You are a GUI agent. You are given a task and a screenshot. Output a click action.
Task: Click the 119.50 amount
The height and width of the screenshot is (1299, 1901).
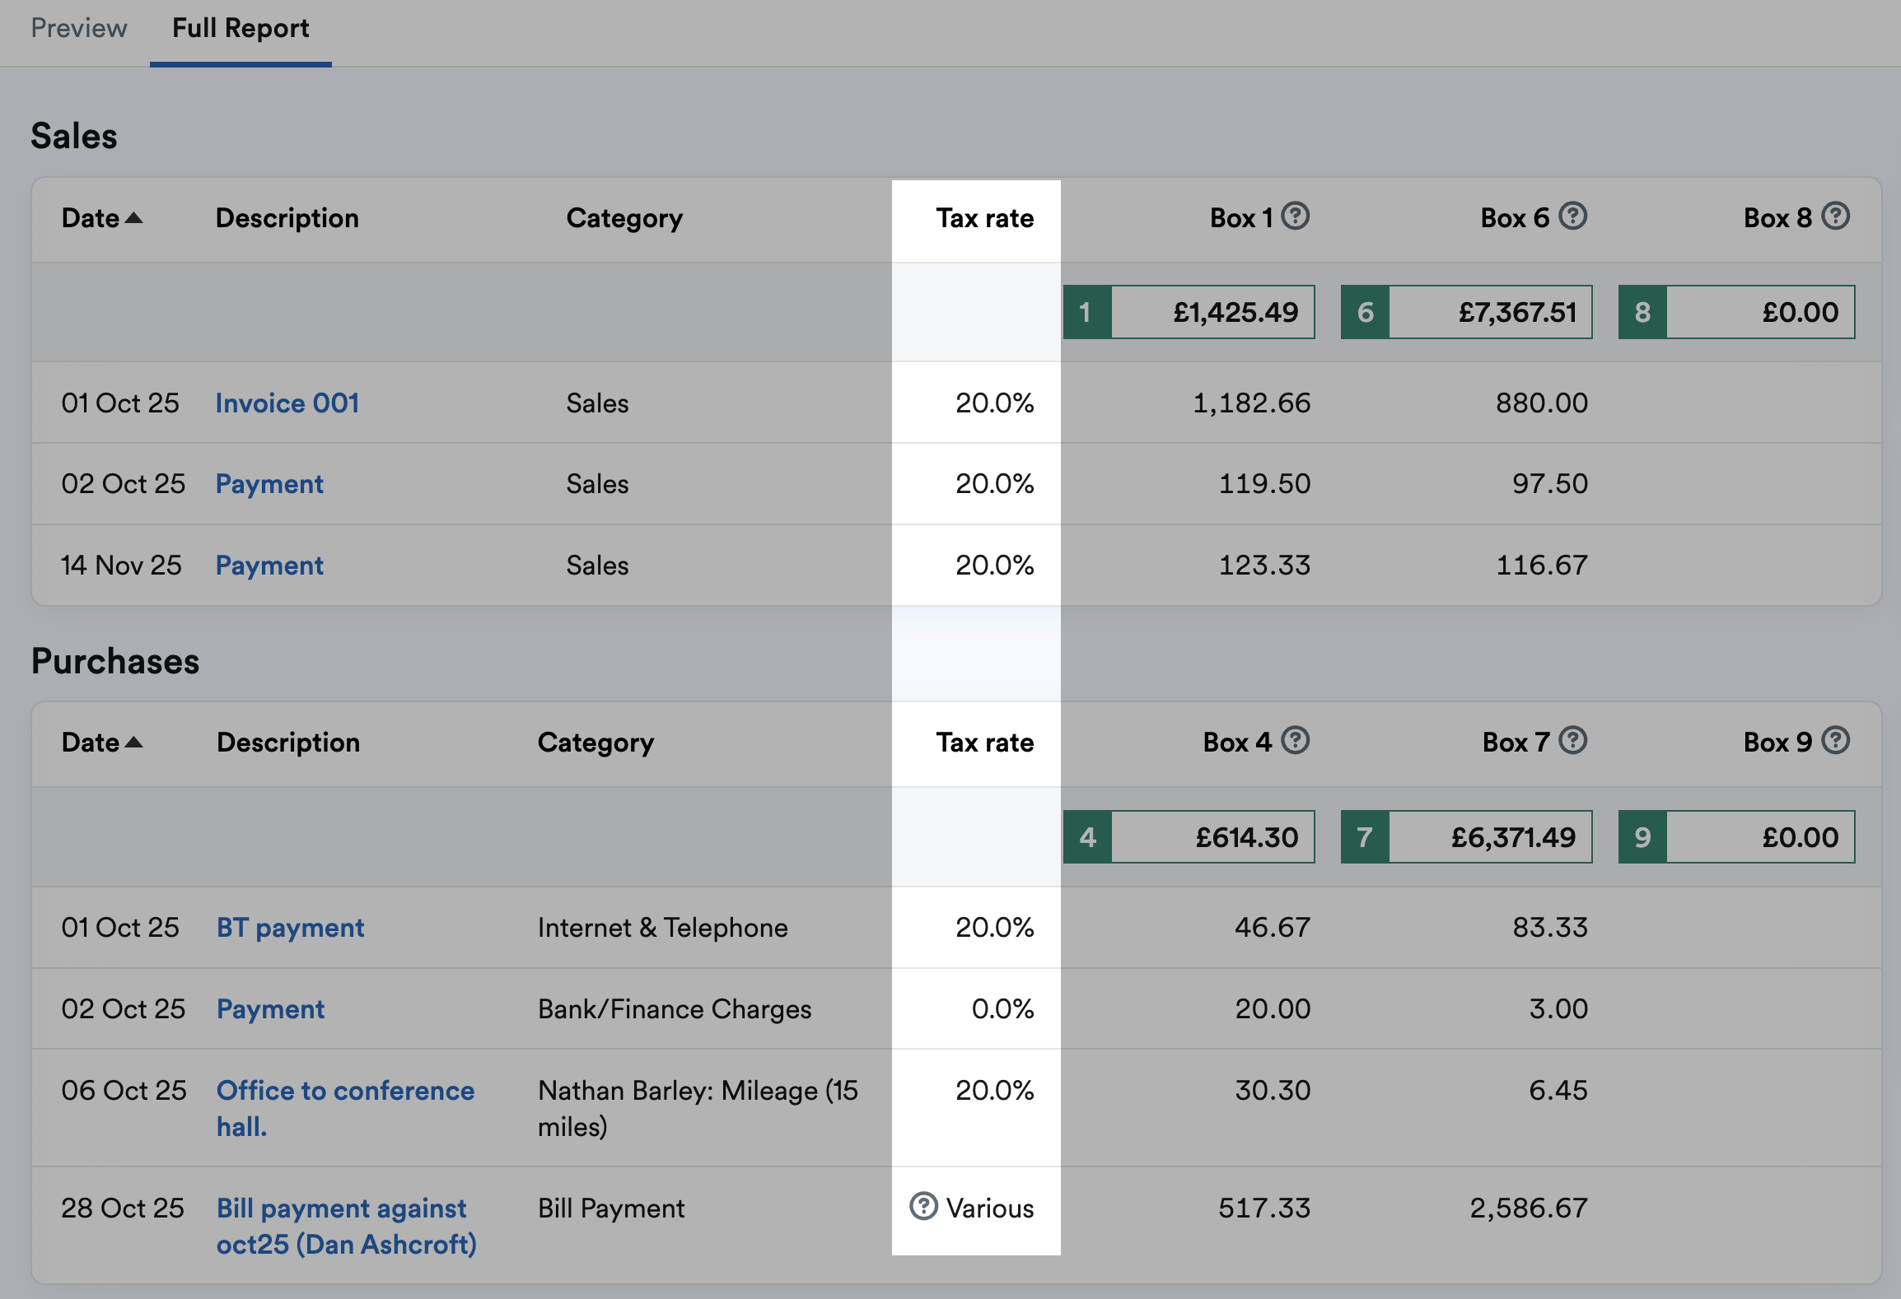pos(1264,483)
